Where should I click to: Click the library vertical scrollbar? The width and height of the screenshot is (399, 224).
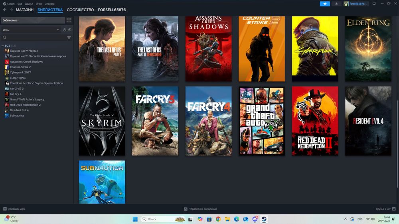(x=397, y=143)
